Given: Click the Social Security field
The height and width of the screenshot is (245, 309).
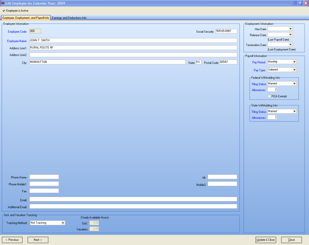Looking at the screenshot, I should click(x=226, y=31).
